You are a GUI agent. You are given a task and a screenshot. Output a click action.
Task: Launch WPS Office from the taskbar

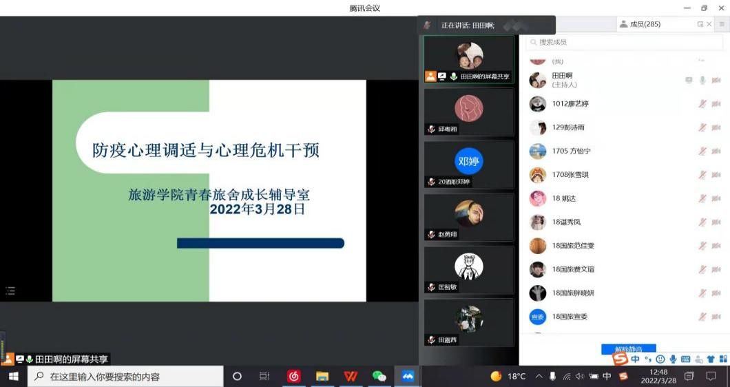point(351,376)
